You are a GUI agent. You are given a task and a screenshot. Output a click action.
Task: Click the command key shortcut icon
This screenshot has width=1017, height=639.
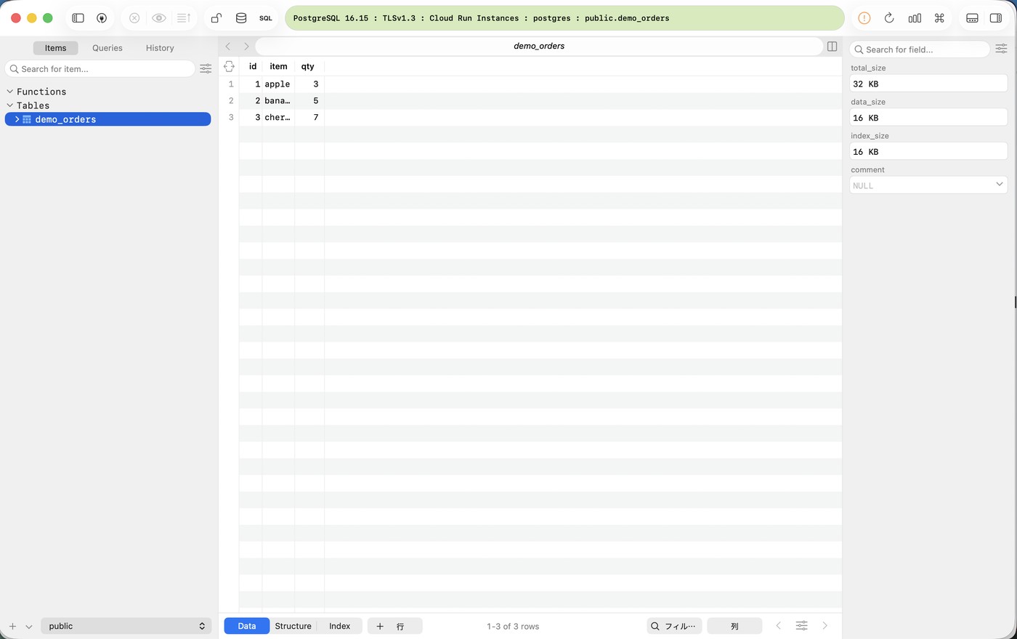pos(939,18)
